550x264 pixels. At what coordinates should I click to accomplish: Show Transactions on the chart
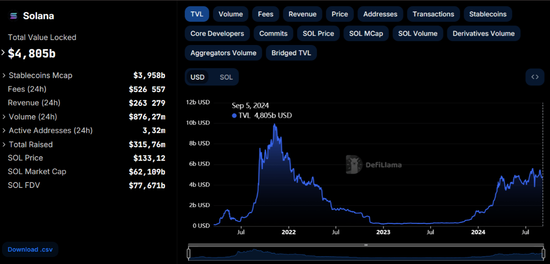(x=433, y=14)
